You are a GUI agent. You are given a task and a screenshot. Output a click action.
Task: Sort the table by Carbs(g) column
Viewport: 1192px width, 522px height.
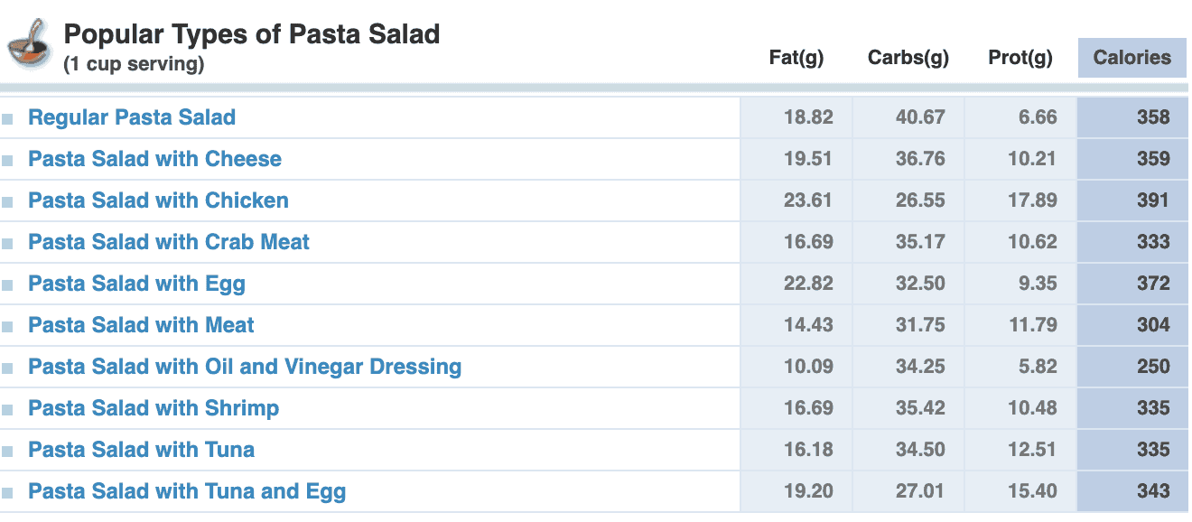[x=908, y=57]
